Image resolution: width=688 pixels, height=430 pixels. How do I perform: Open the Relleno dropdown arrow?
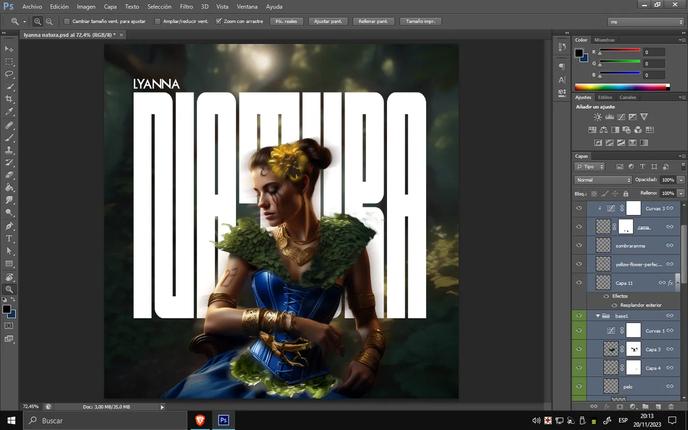pyautogui.click(x=681, y=193)
